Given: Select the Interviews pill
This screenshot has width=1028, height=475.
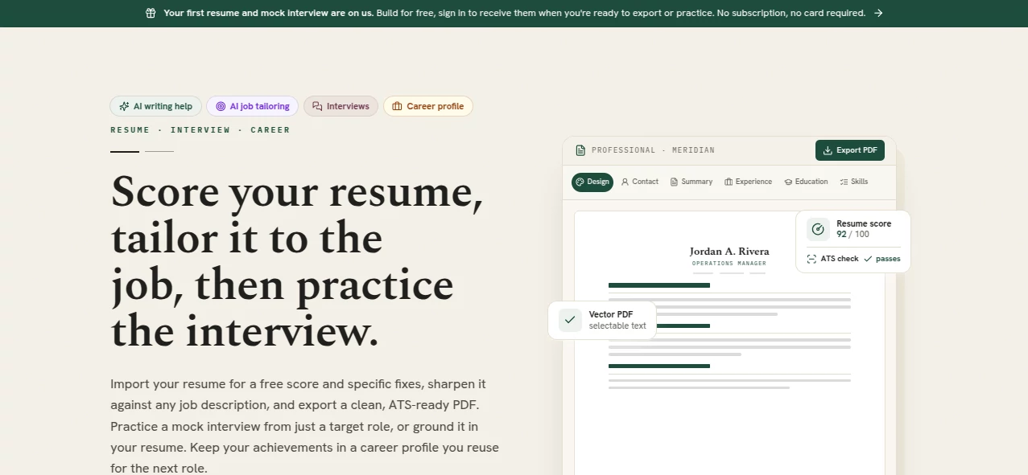Looking at the screenshot, I should tap(341, 106).
